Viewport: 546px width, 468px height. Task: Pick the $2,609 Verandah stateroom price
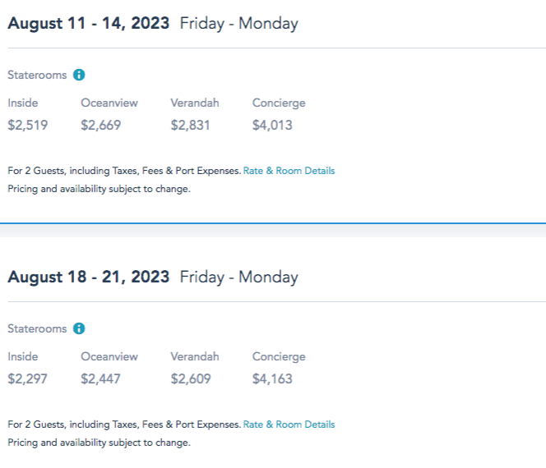(x=190, y=379)
